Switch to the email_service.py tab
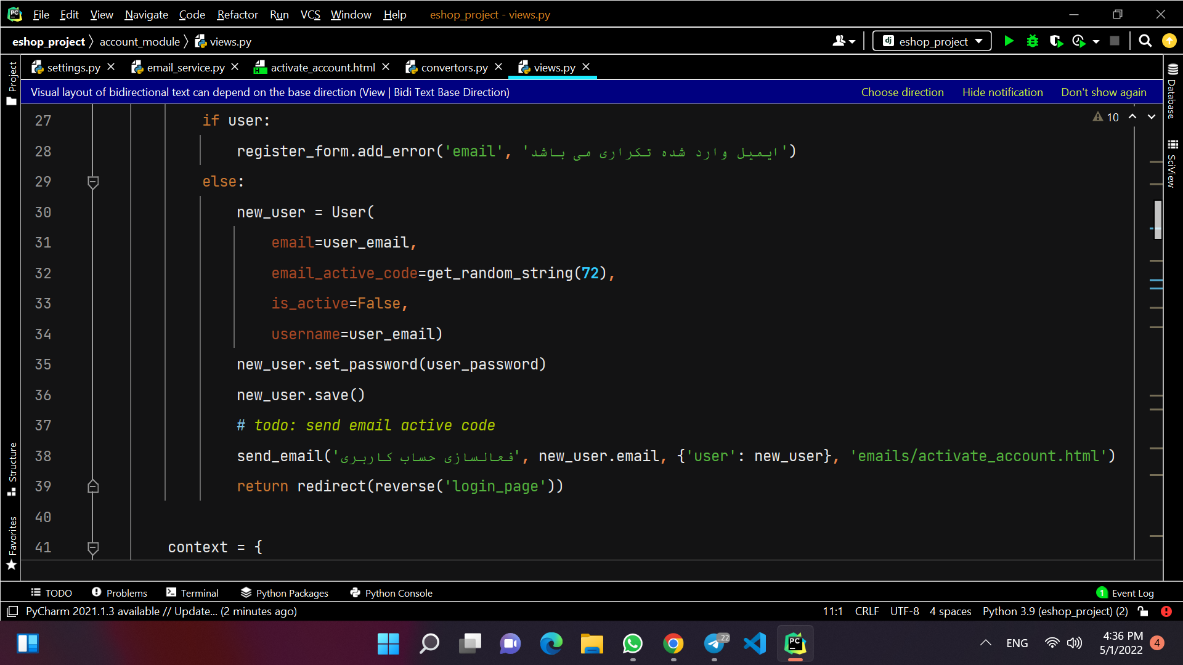 click(x=185, y=67)
